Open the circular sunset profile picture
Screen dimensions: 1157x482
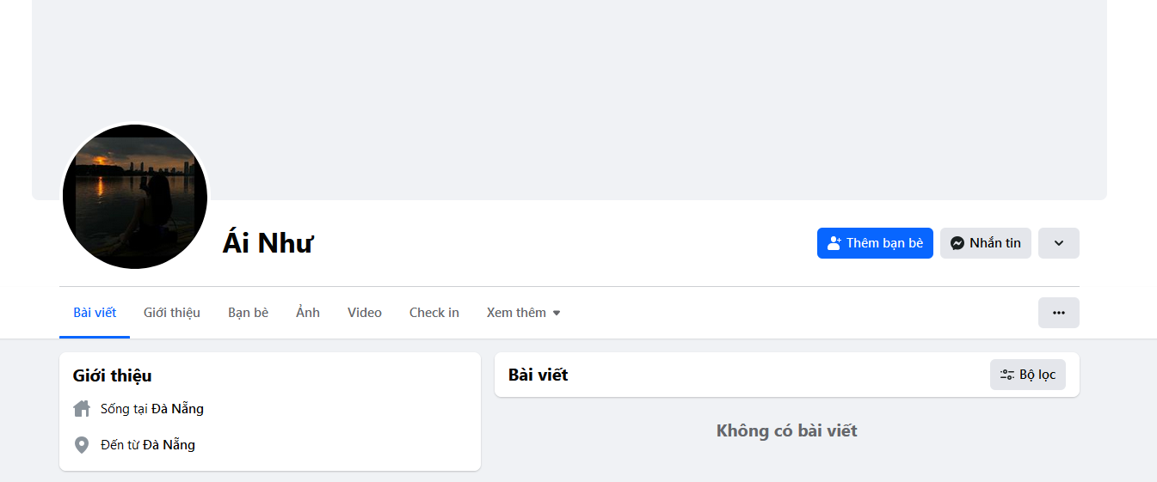[135, 197]
